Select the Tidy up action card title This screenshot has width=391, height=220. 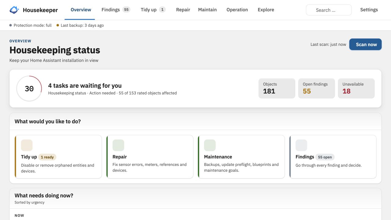point(29,157)
